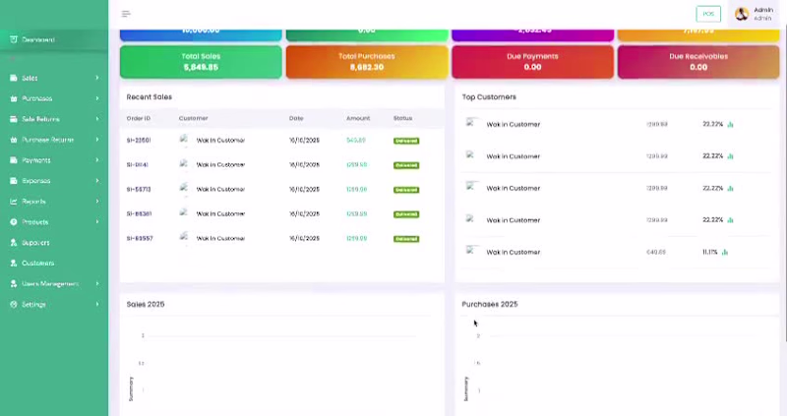This screenshot has width=787, height=416.
Task: Click the Date column header
Action: coord(296,118)
